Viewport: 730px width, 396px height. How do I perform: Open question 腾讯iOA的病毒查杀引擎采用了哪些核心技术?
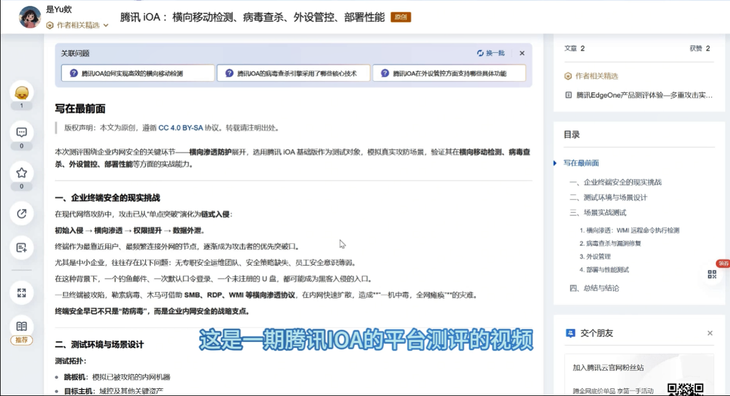pos(294,73)
